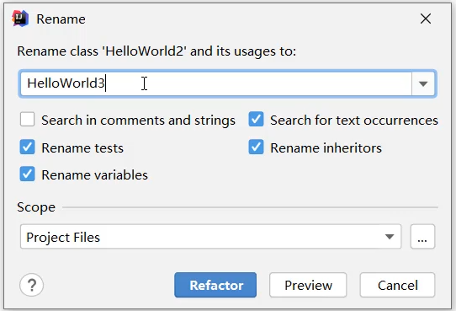Click the 'Rename class HelloWorld2' prompt label

point(156,51)
